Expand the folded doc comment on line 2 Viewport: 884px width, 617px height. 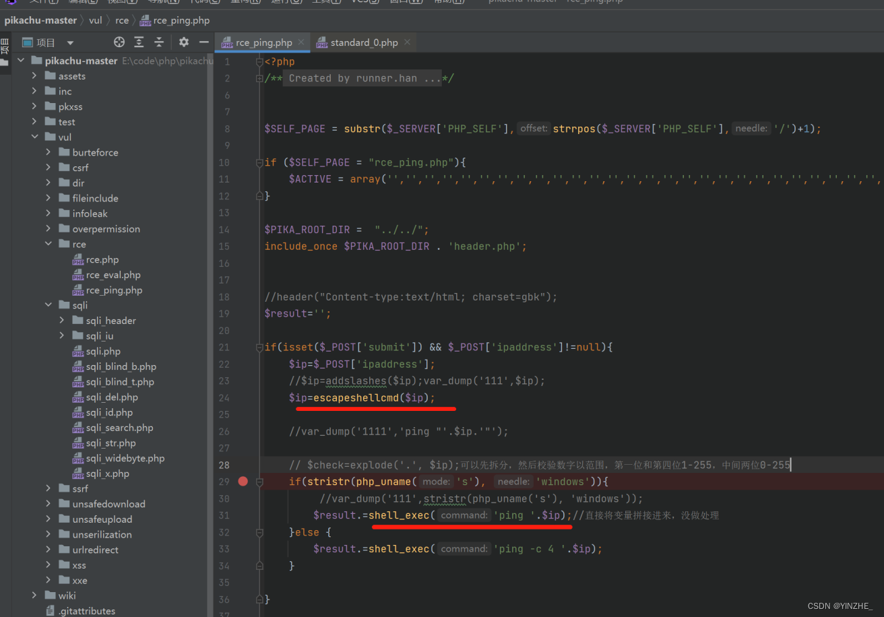coord(259,78)
